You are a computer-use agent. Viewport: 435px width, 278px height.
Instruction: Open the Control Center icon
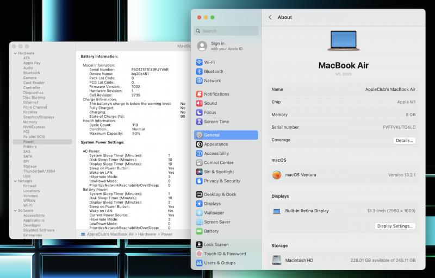[x=199, y=162]
